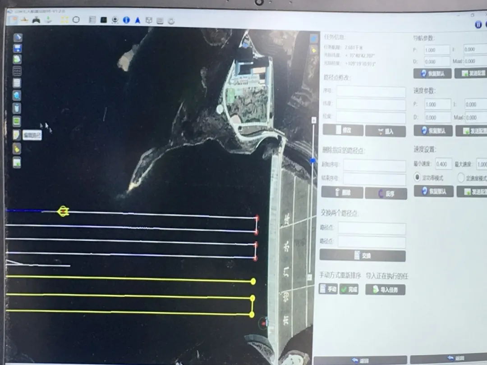Click the yellow page sidebar icon beside tooltip
The image size is (487, 365).
(17, 135)
